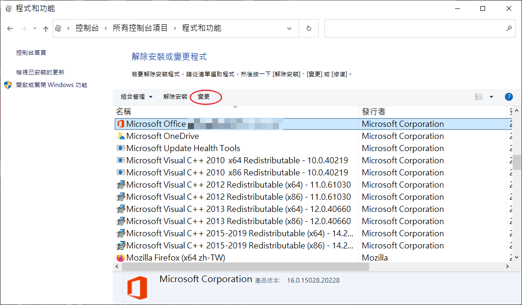Viewport: 522px width, 305px height.
Task: Select Mozilla Firefox (x64 zh-TW) row
Action: pyautogui.click(x=313, y=258)
